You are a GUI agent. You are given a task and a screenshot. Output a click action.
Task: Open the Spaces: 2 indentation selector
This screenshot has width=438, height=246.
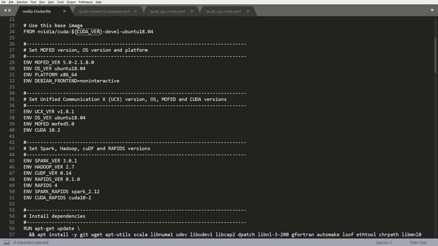click(383, 243)
